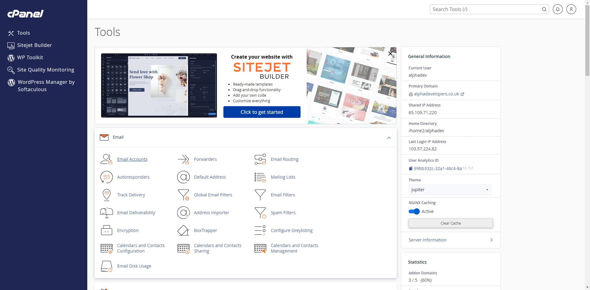Collapse the Email section
590x290 pixels.
[389, 137]
